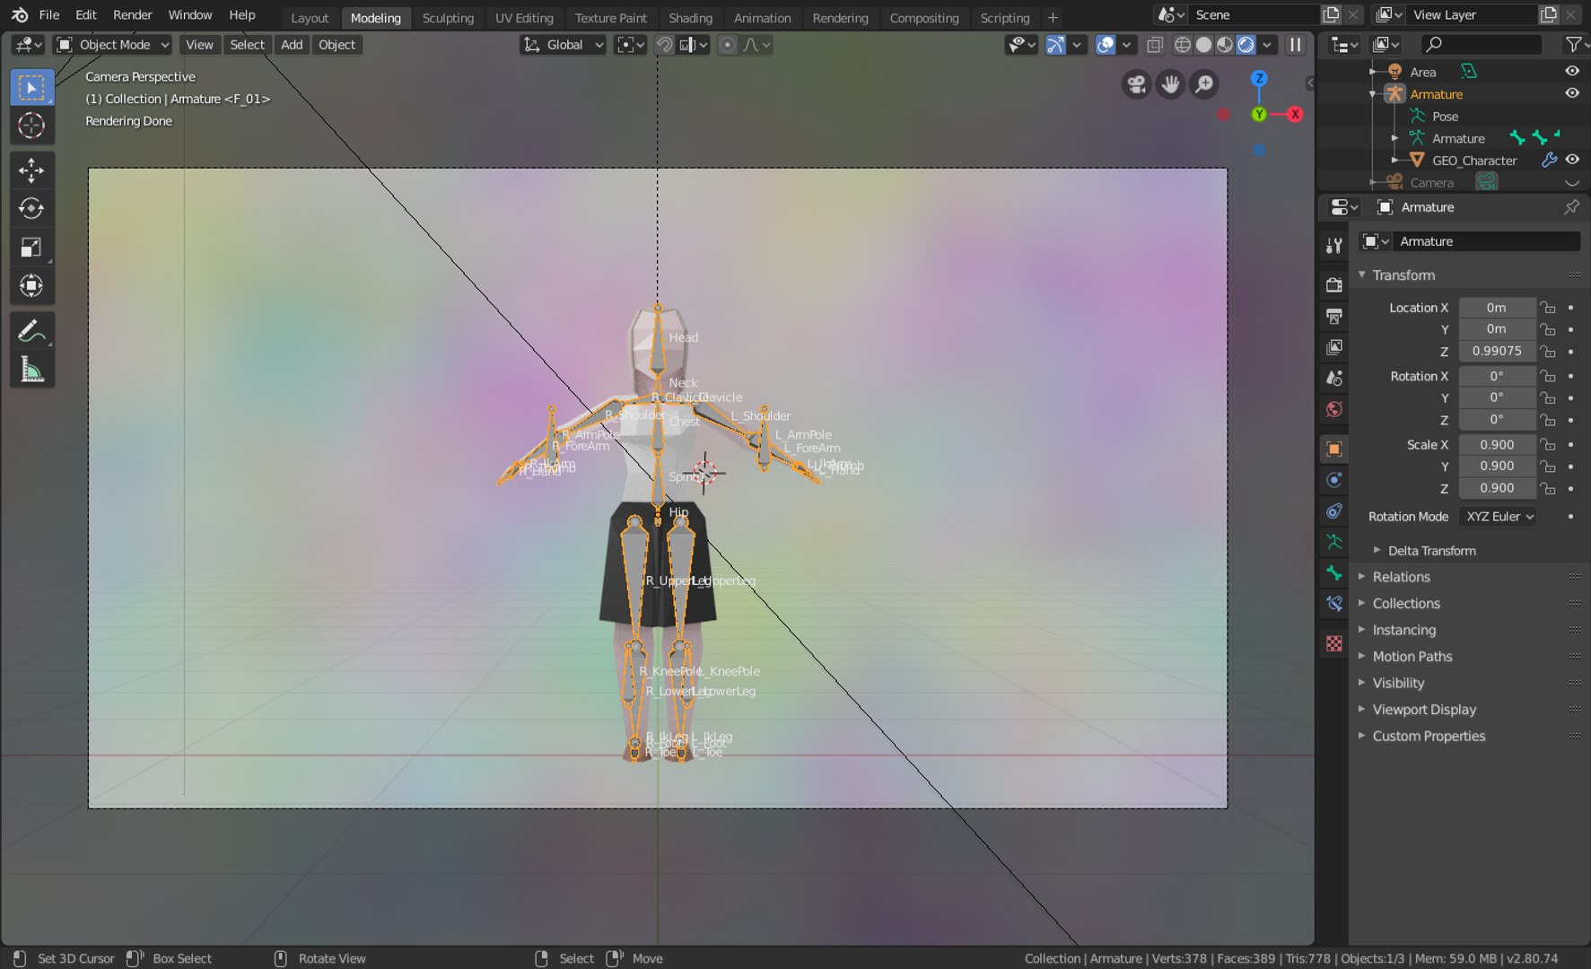This screenshot has height=969, width=1591.
Task: Expand the Viewport Display panel
Action: click(1423, 710)
